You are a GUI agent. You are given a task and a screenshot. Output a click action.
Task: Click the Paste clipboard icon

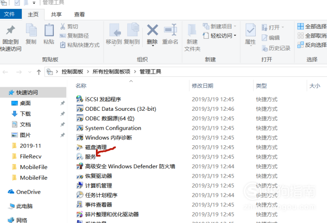point(49,31)
